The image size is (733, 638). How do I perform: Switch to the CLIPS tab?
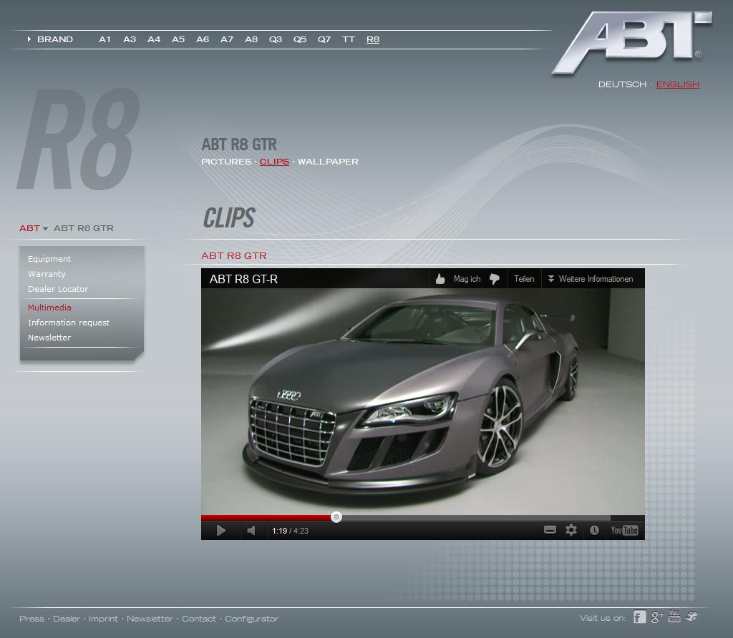pyautogui.click(x=274, y=162)
